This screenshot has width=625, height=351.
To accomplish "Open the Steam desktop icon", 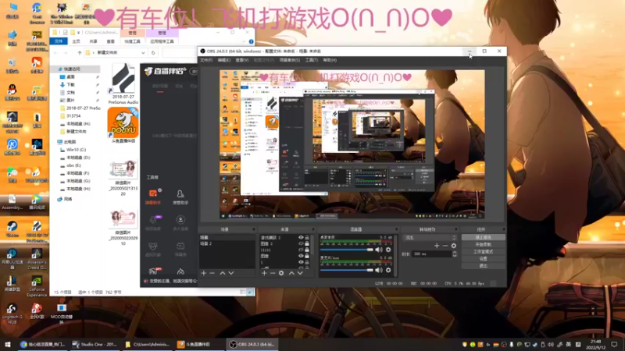I will pos(12,229).
